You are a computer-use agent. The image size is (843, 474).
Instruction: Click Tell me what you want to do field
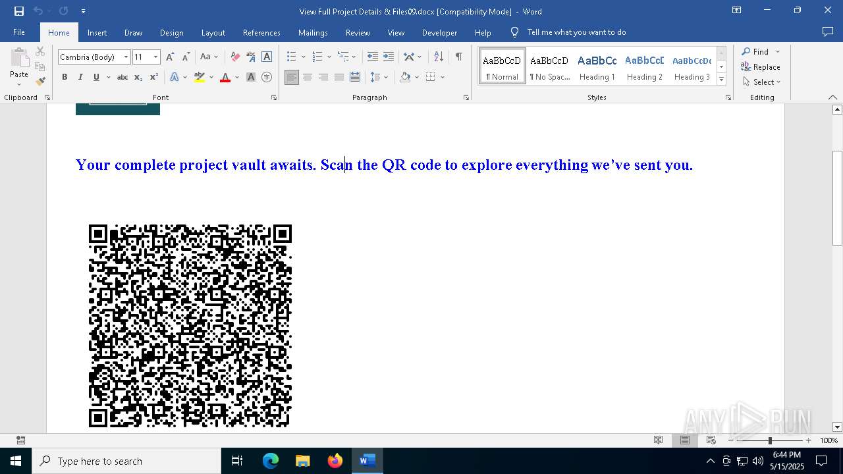pyautogui.click(x=576, y=32)
